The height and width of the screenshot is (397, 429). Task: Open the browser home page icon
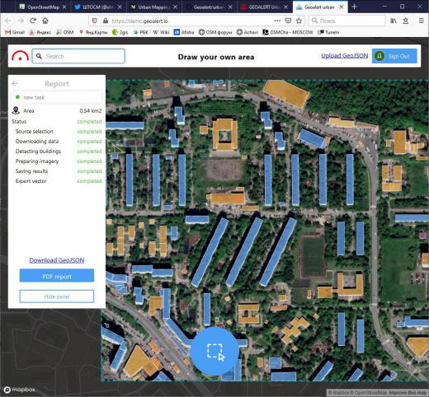pos(45,21)
